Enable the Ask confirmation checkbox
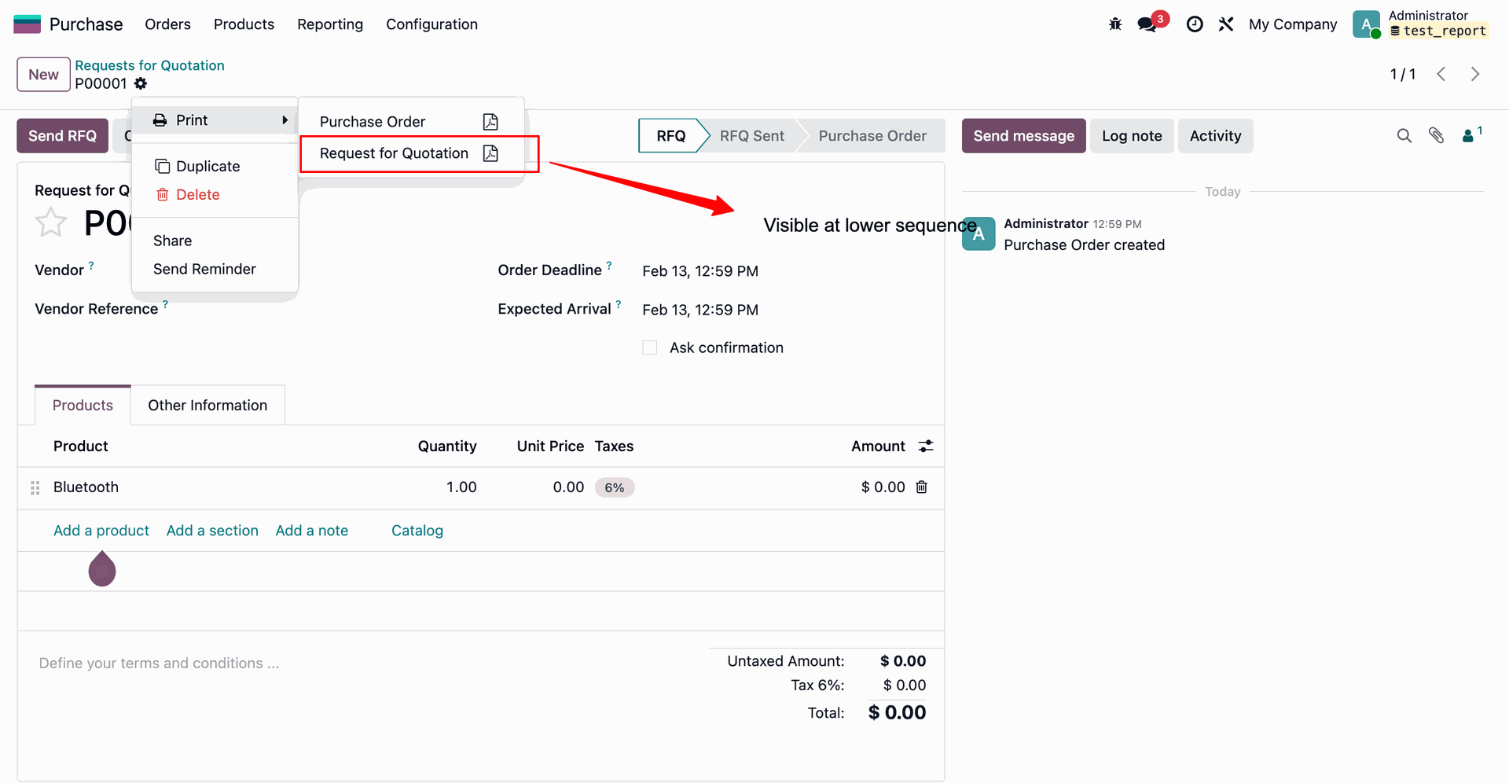This screenshot has width=1509, height=783. (x=650, y=347)
